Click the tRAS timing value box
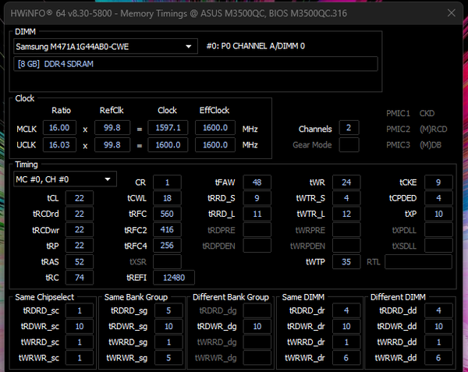Image resolution: width=468 pixels, height=372 pixels. click(x=79, y=261)
